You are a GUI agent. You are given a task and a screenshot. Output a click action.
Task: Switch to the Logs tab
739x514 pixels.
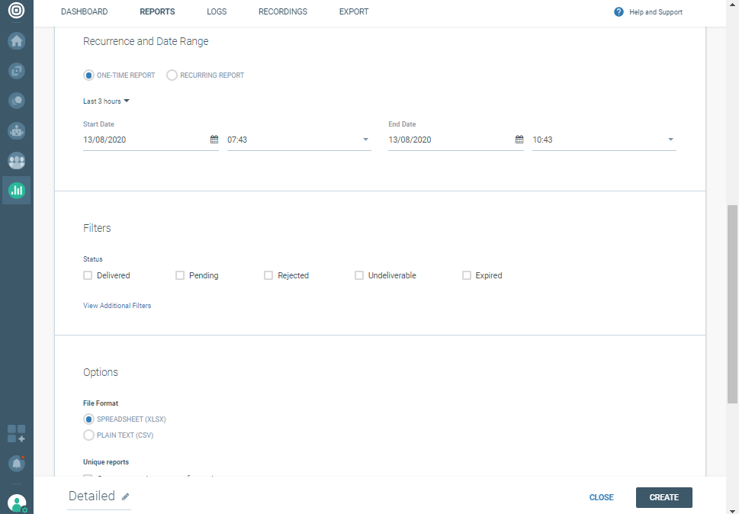[x=217, y=12]
